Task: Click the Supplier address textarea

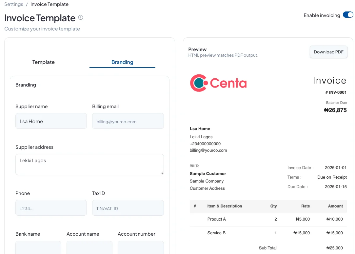Action: [x=89, y=165]
